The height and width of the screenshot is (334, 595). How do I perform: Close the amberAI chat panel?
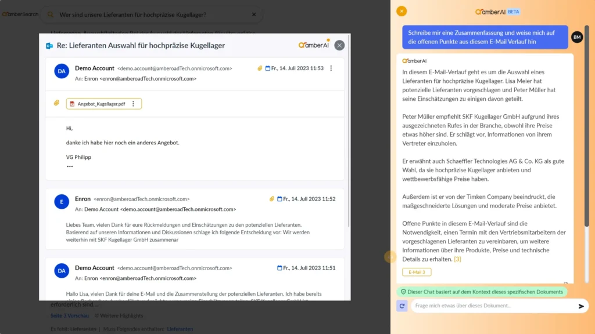click(x=402, y=11)
